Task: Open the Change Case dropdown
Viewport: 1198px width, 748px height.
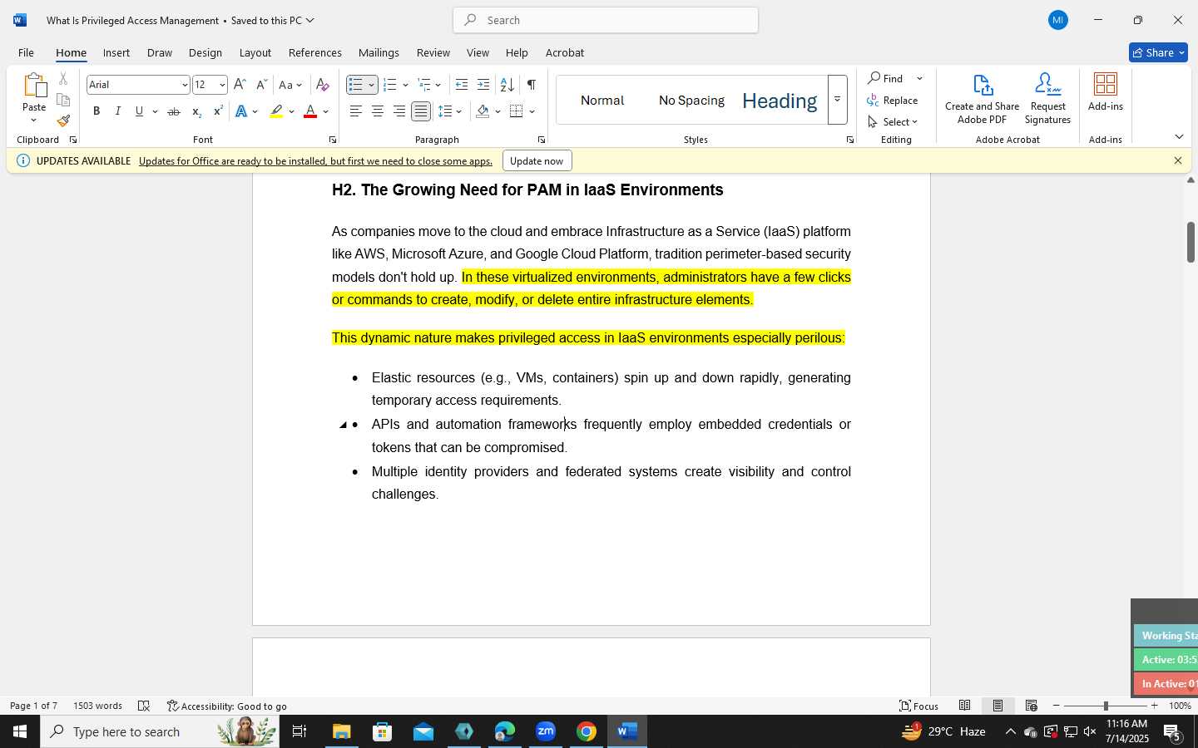Action: (x=290, y=85)
